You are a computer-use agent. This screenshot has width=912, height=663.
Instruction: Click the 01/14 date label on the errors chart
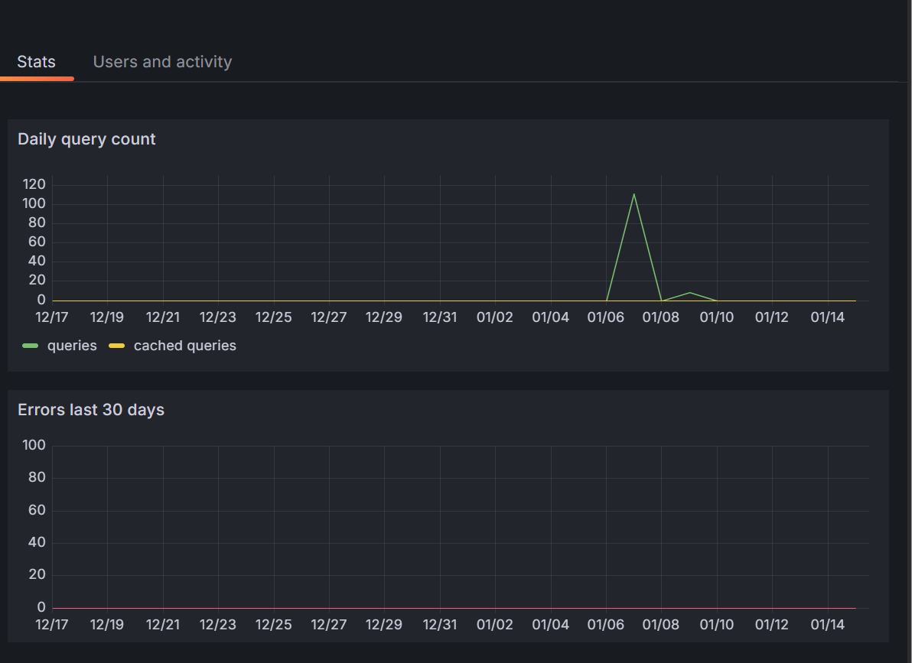pos(827,624)
